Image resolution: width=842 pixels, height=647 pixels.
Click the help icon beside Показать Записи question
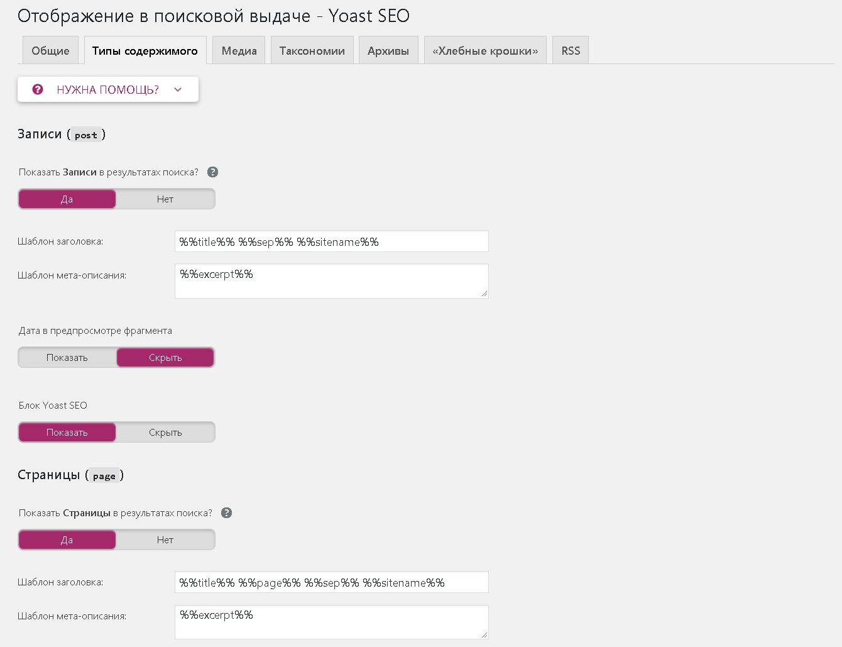click(x=213, y=172)
